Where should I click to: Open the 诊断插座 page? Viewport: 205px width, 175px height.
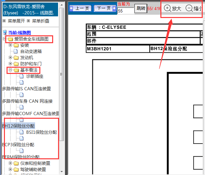point(35,76)
